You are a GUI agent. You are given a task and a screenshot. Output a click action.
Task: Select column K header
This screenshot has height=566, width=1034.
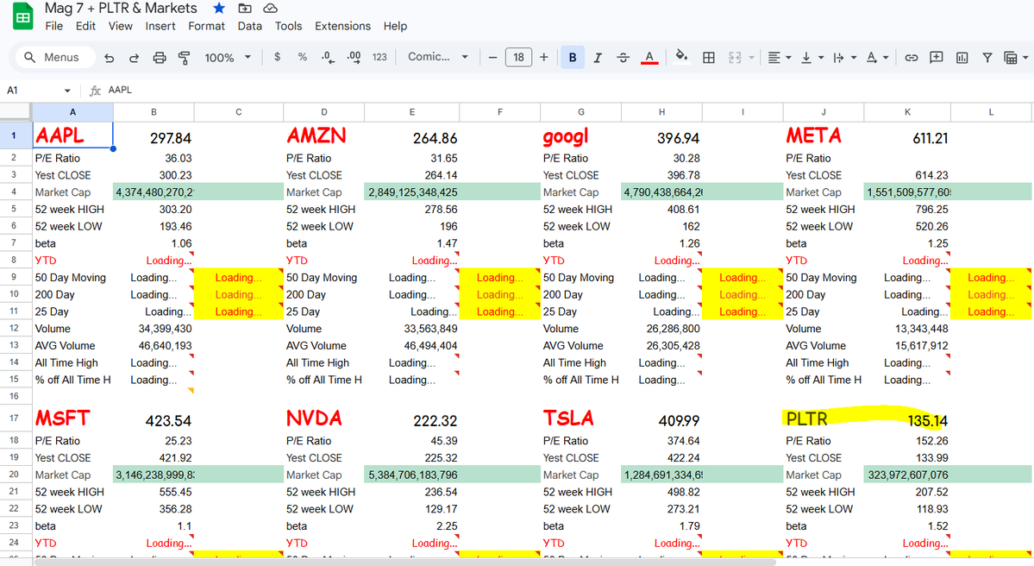pyautogui.click(x=907, y=112)
